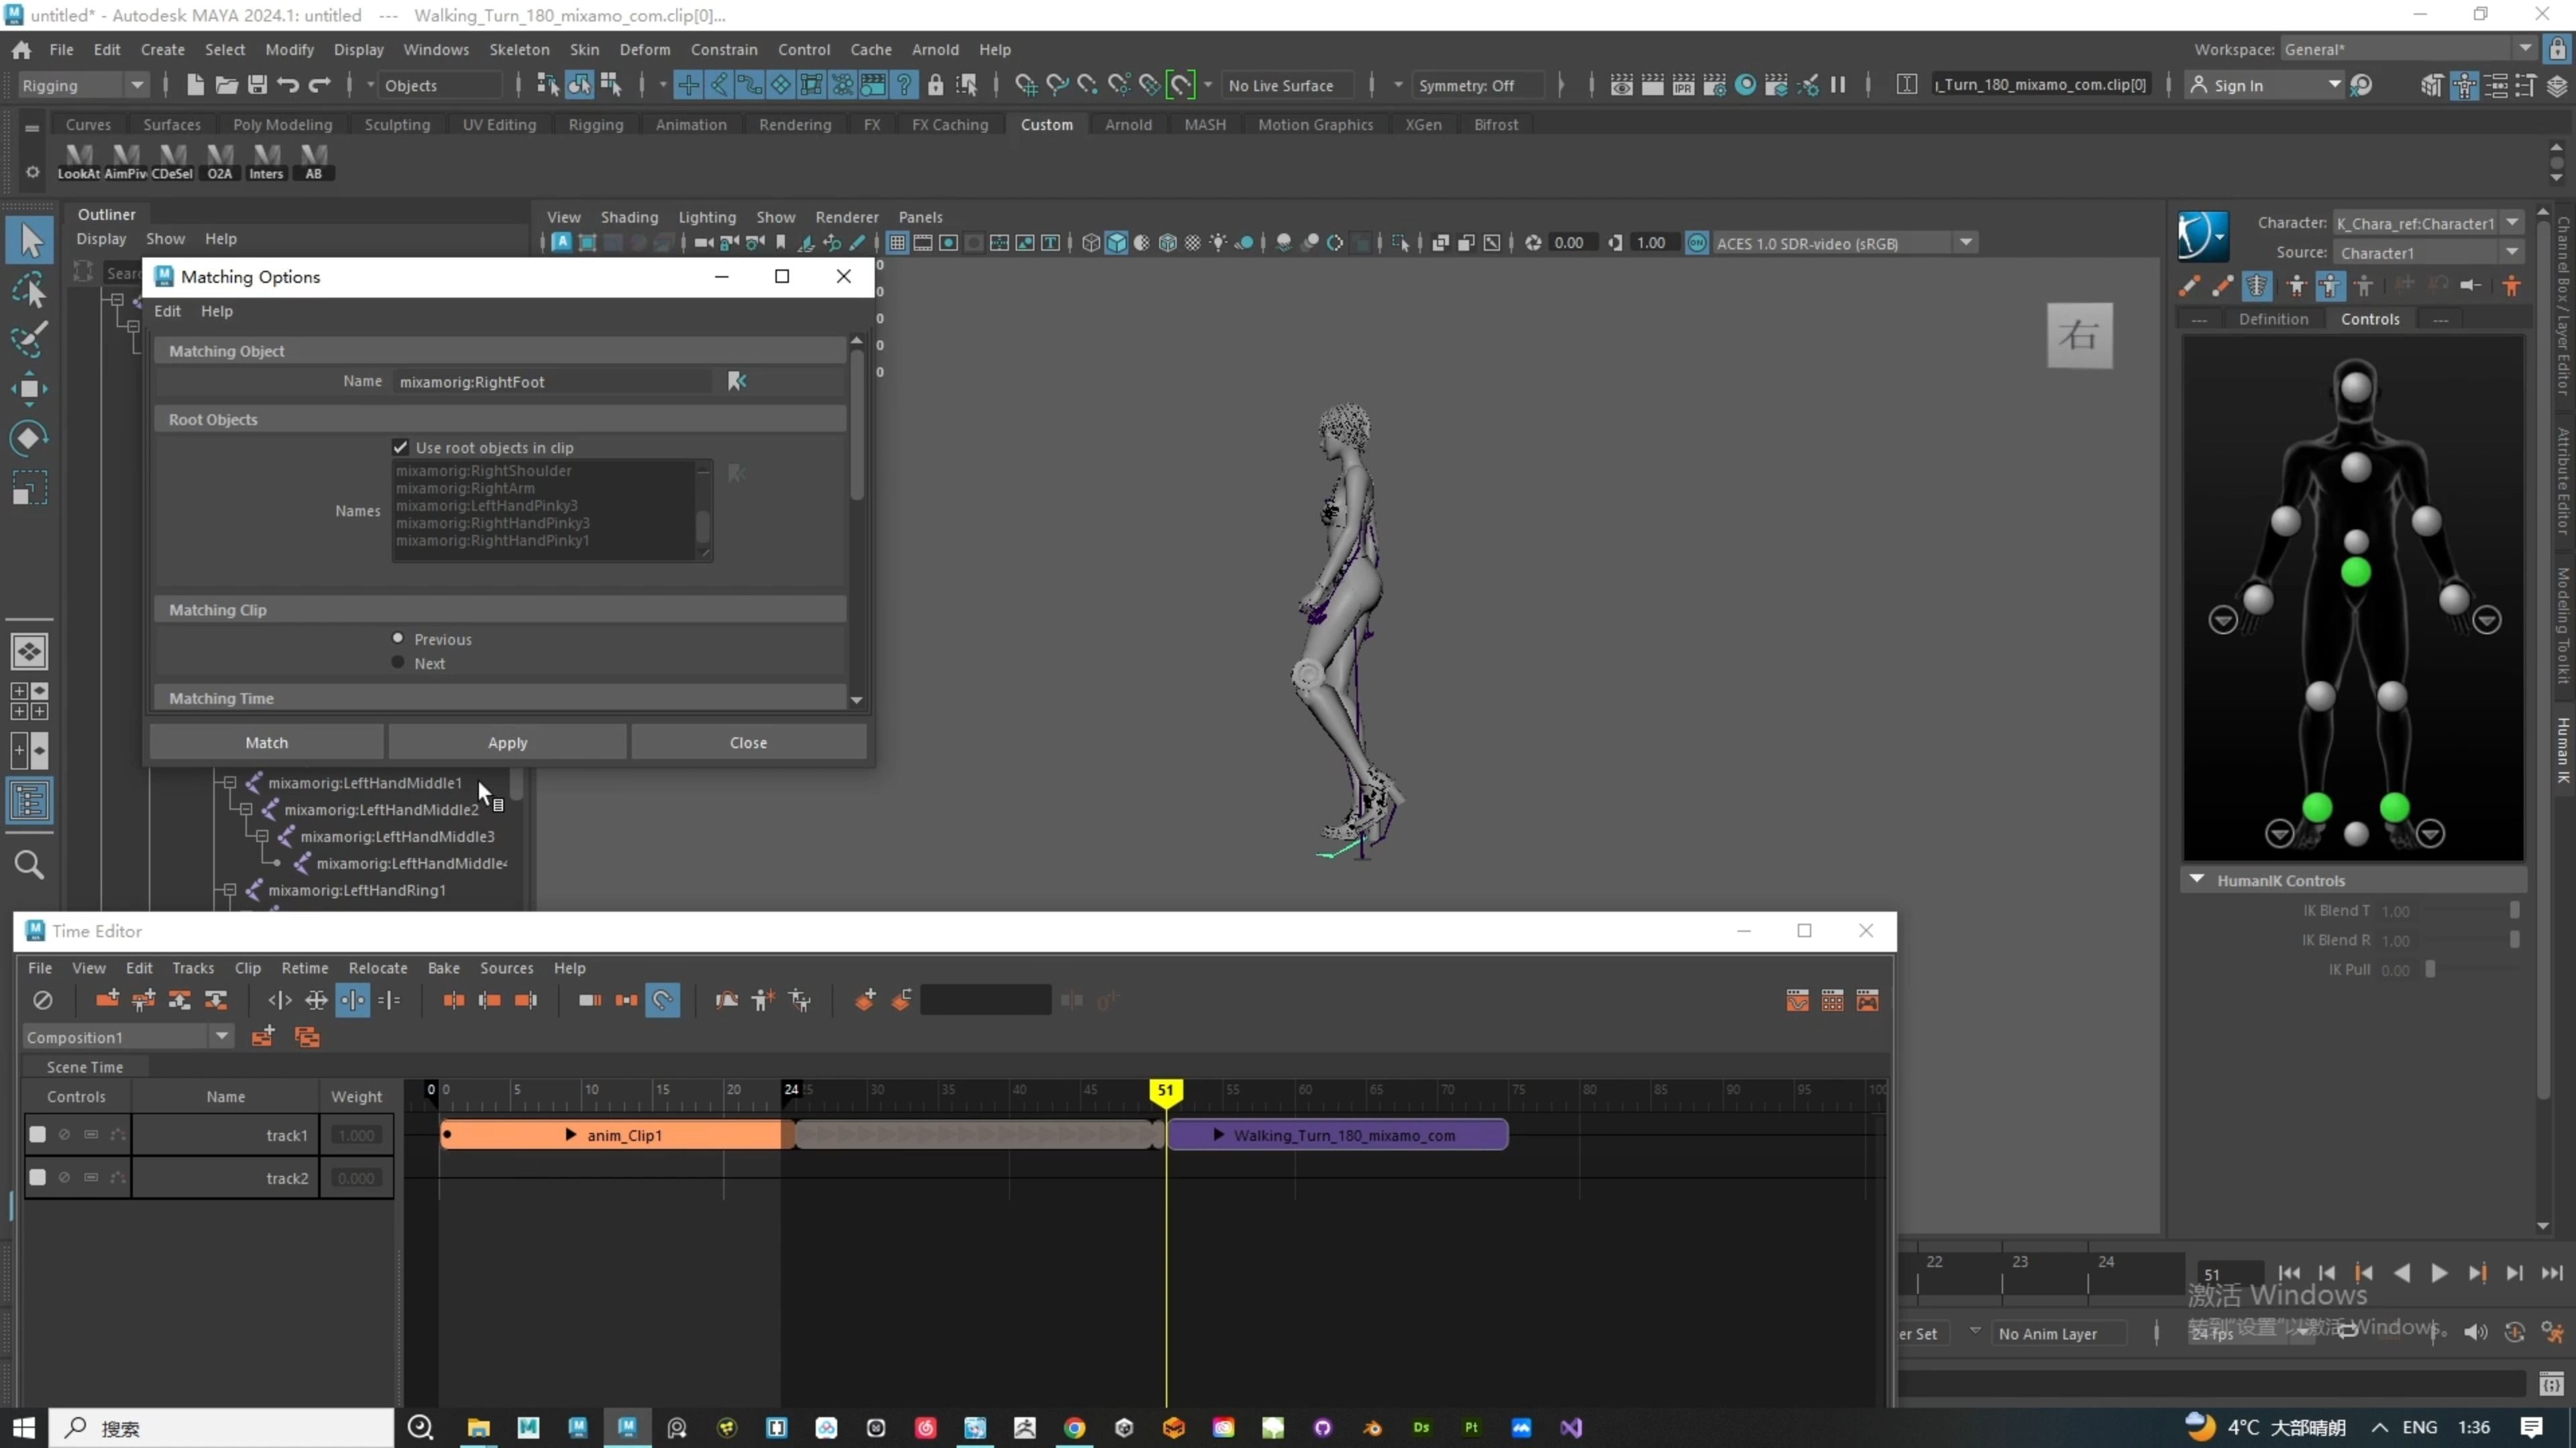Toggle the track2 checkbox in Time Editor

click(x=38, y=1177)
